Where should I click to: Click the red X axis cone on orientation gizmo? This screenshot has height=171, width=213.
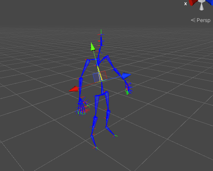(x=193, y=3)
